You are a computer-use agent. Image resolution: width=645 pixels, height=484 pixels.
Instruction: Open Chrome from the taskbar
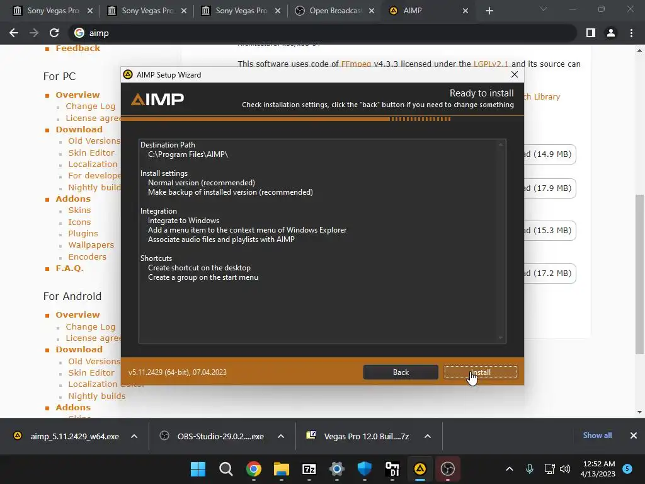[x=254, y=469]
